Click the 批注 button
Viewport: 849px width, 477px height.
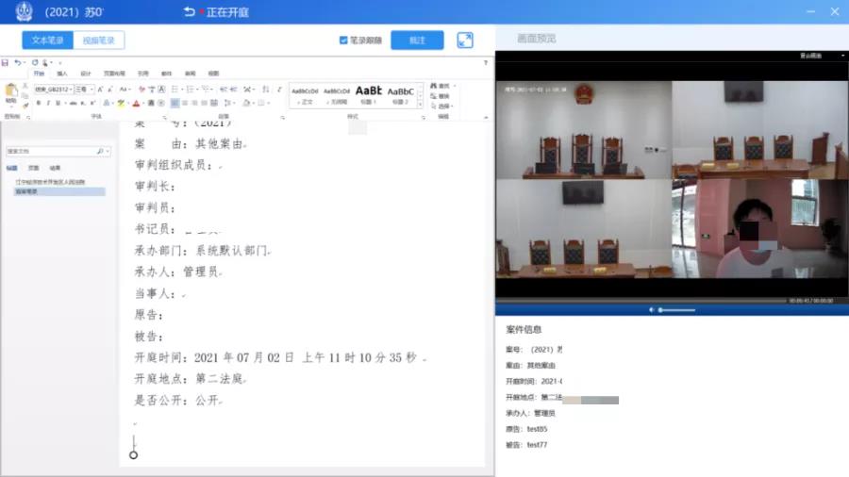(417, 41)
